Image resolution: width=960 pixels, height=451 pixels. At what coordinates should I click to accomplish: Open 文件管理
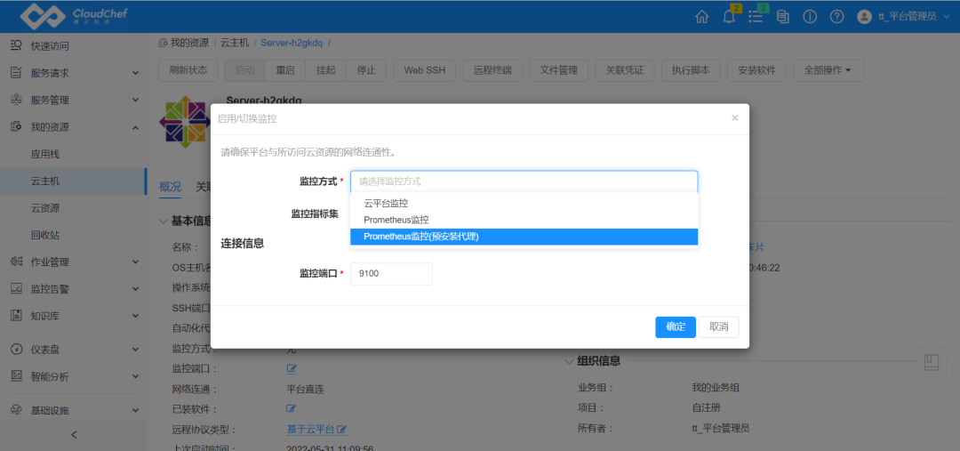(x=558, y=70)
